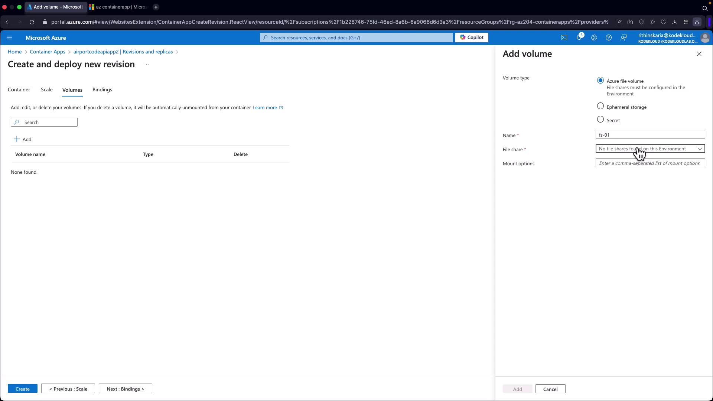This screenshot has height=401, width=713.
Task: Click the plus Add volume icon
Action: click(17, 139)
